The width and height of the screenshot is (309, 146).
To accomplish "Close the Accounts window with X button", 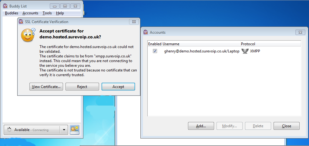I will pos(300,32).
